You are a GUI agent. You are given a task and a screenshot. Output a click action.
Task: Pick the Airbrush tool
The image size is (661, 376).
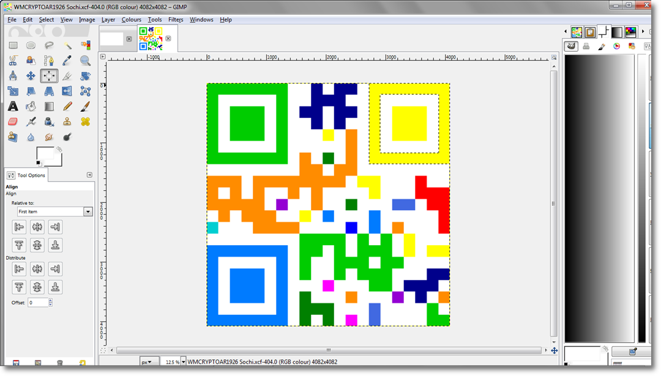[x=31, y=122]
